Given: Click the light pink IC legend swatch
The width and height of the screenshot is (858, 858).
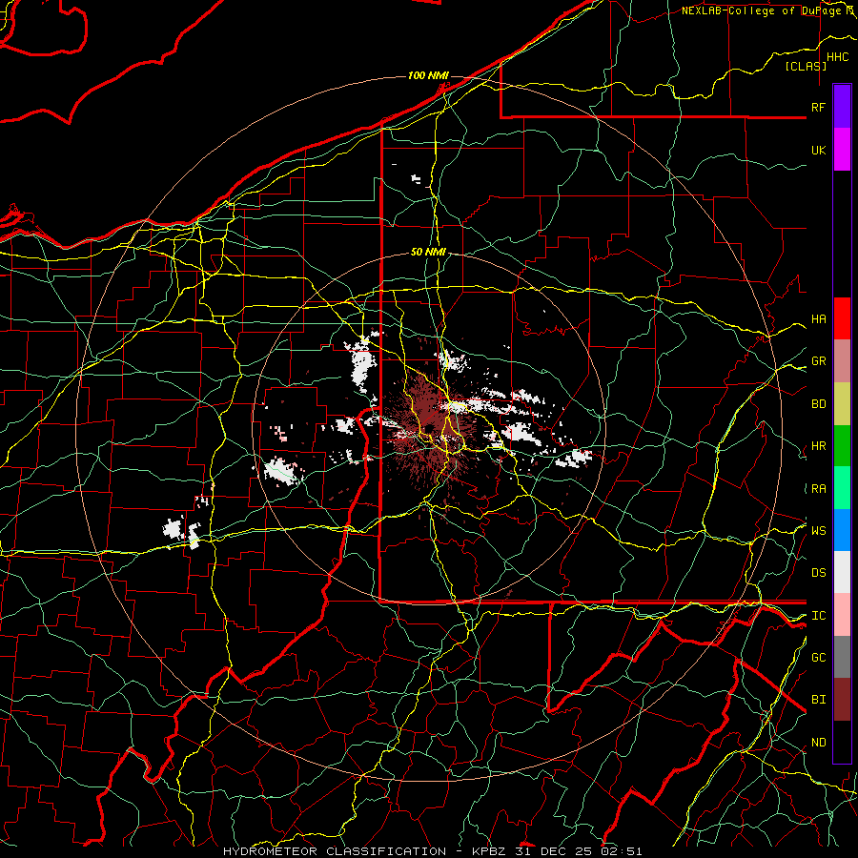Looking at the screenshot, I should click(842, 615).
